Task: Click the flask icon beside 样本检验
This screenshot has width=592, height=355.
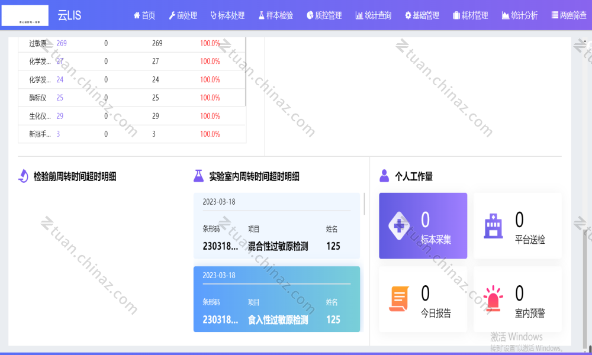Action: pyautogui.click(x=261, y=15)
